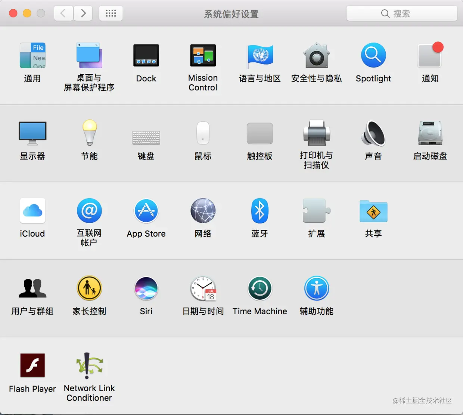Open 打印机与扫描仪 preferences
463x415 pixels.
pyautogui.click(x=317, y=133)
